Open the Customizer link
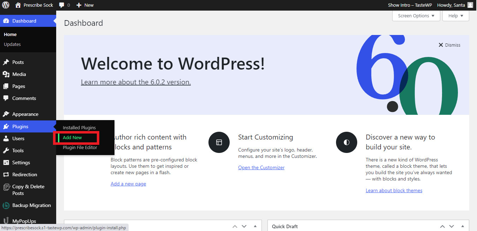This screenshot has width=477, height=231. pos(261,168)
